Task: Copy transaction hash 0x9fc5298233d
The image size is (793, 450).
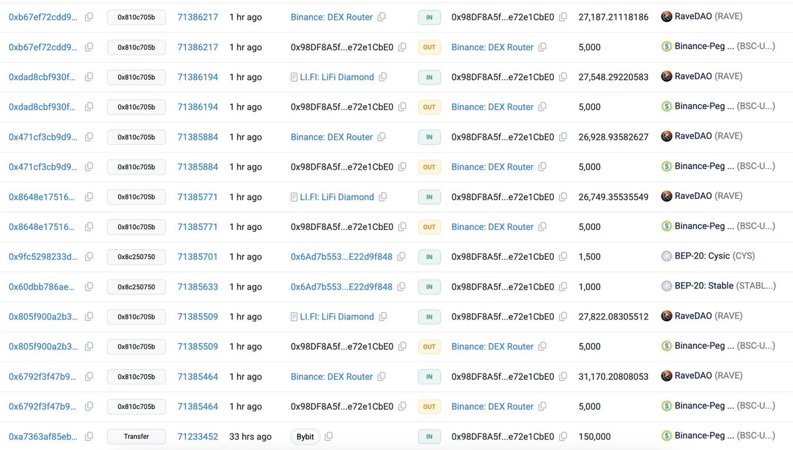Action: tap(89, 256)
